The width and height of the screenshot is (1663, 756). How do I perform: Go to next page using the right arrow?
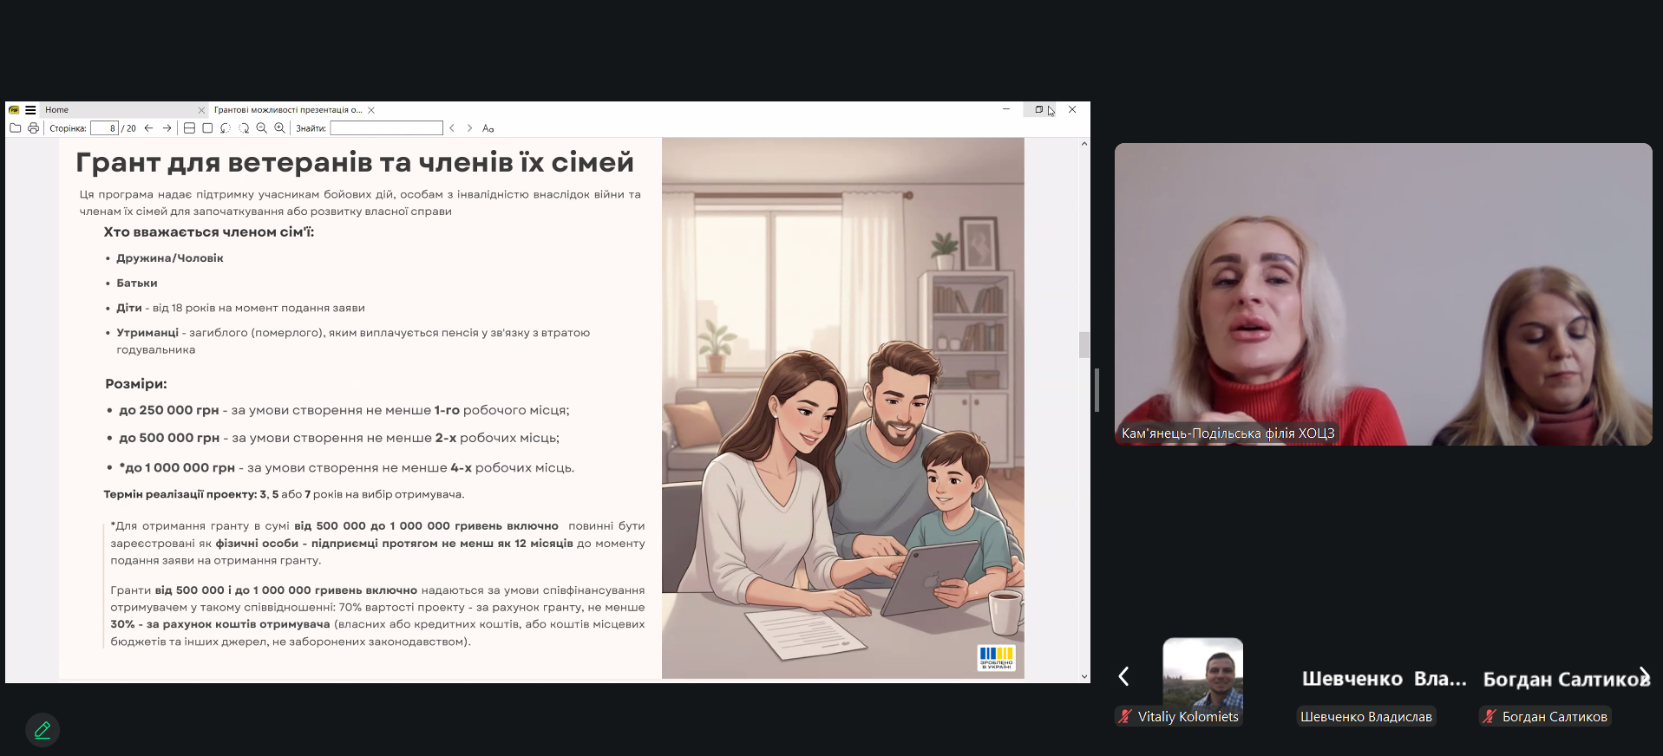[x=167, y=128]
